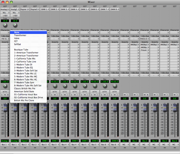Click the Analog 1 channel name label

(5, 141)
